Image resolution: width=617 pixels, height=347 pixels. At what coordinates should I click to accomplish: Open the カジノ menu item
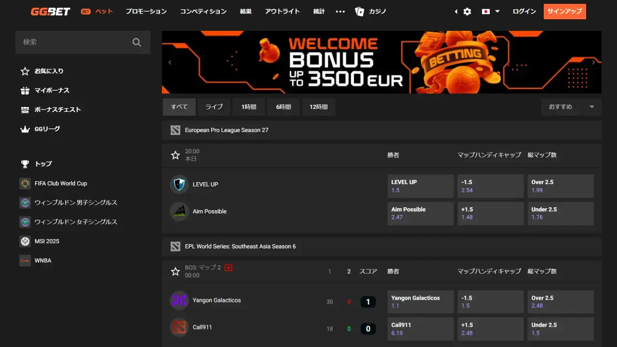coord(377,12)
